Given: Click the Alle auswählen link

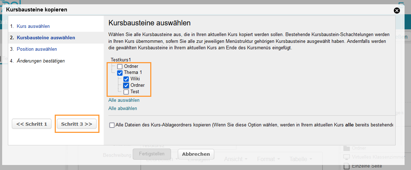Looking at the screenshot, I should [124, 100].
